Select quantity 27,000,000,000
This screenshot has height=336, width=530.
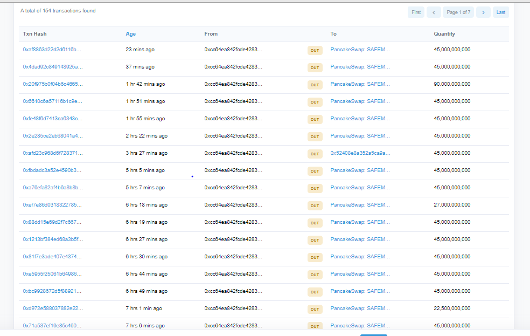[452, 205]
